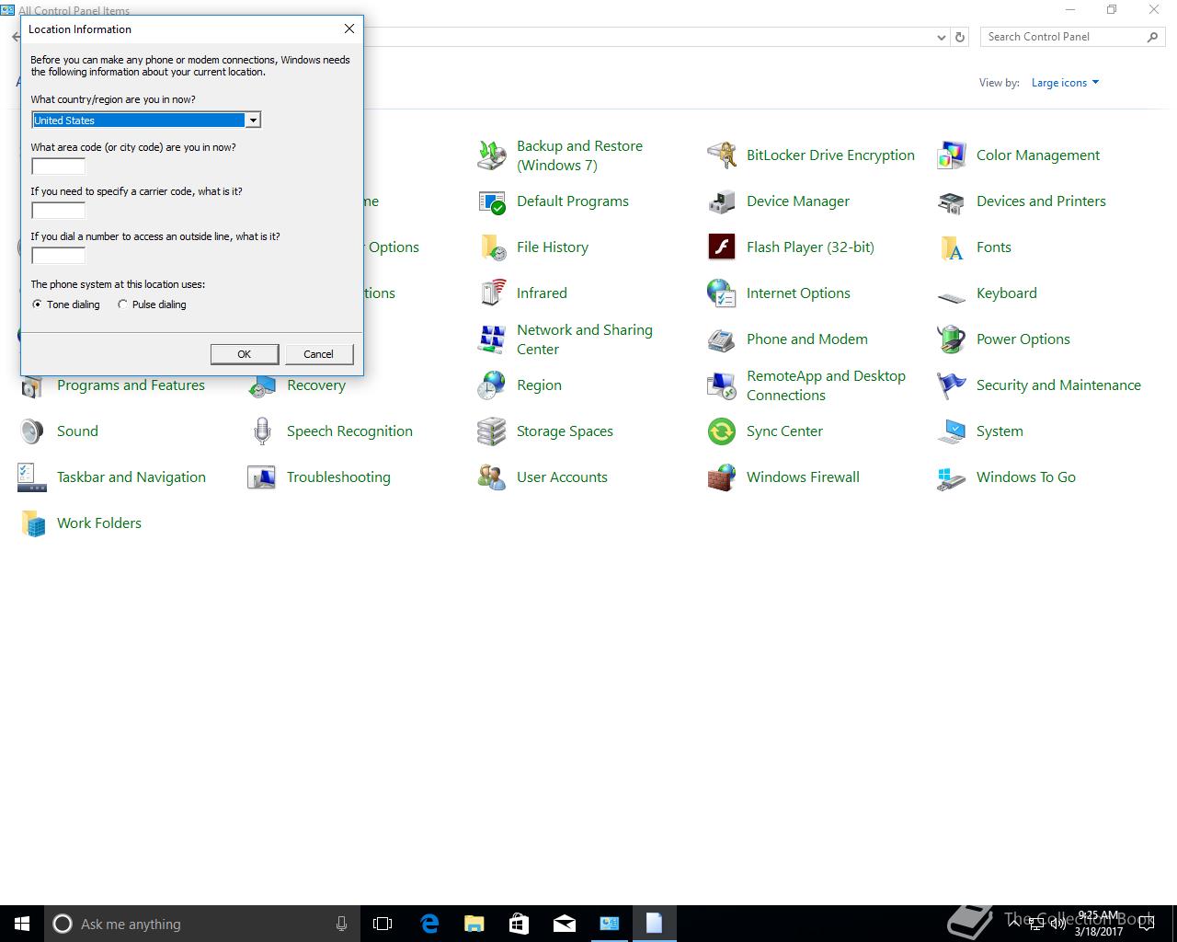Open Task View on the taskbar

[383, 924]
